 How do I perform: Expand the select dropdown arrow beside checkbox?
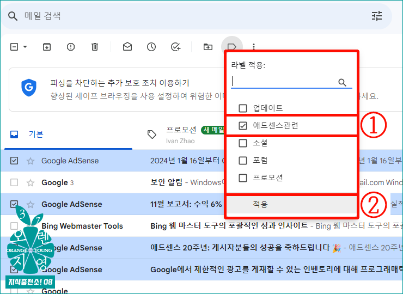(x=25, y=47)
